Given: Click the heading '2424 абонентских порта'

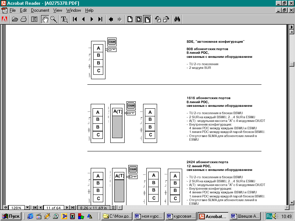Looking at the screenshot, I should pos(207,162).
